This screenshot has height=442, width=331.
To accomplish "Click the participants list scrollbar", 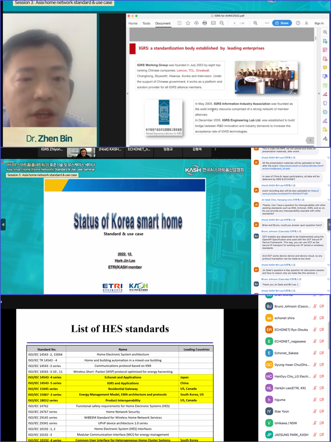I will pos(330,335).
